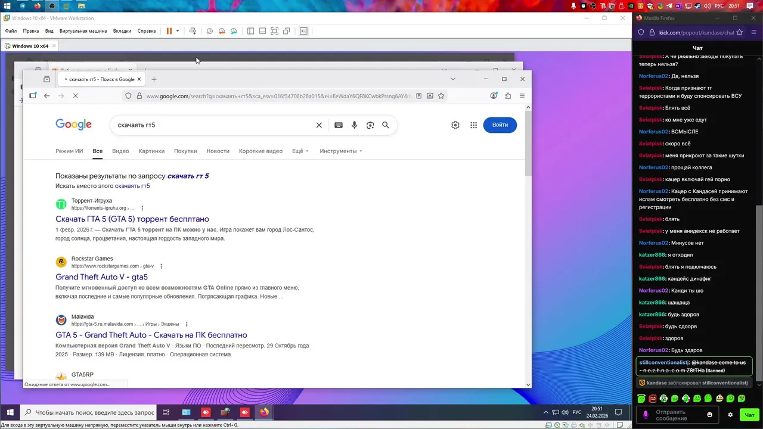Open Скачать ГТА 5 торрент бесплтано link
Image resolution: width=763 pixels, height=429 pixels.
[132, 219]
